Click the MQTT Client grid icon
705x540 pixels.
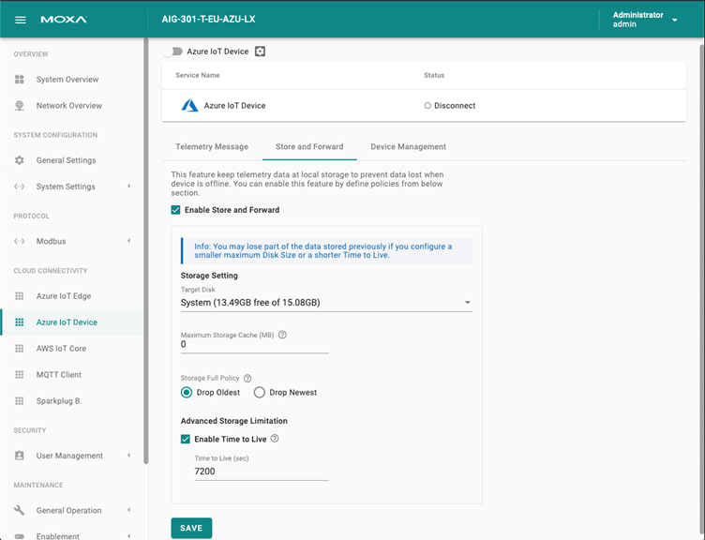coord(20,375)
